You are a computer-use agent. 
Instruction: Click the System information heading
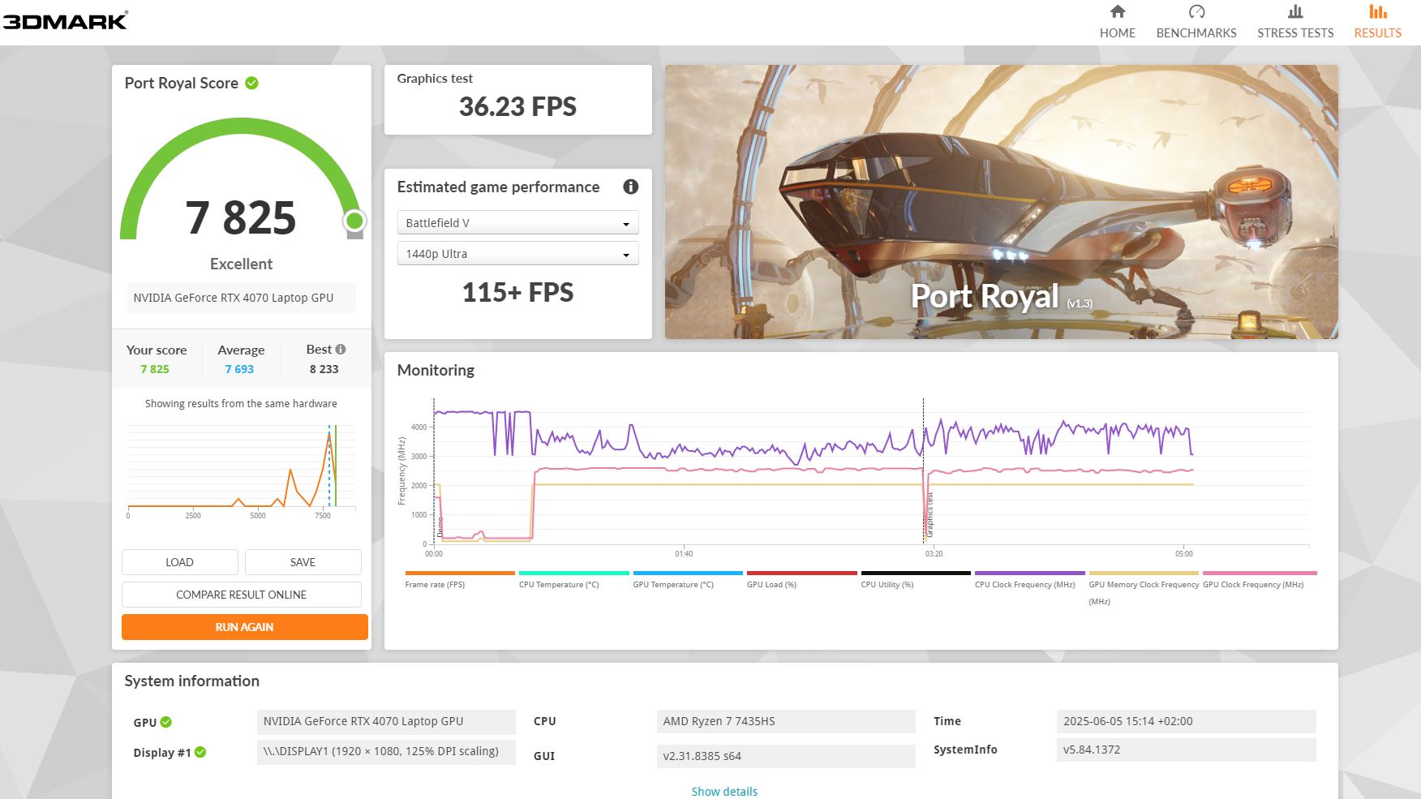tap(191, 681)
